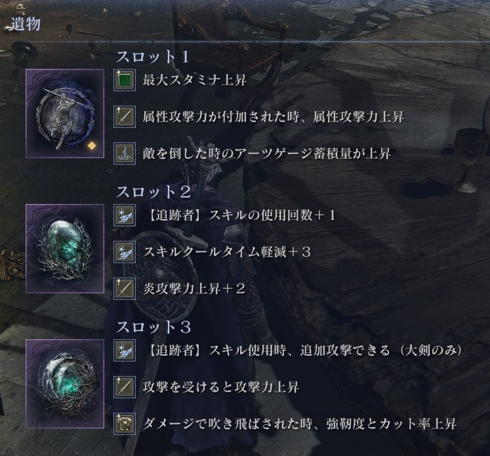The width and height of the screenshot is (490, 456).
Task: Open the Slot 1 relic thumbnail
Action: click(65, 114)
